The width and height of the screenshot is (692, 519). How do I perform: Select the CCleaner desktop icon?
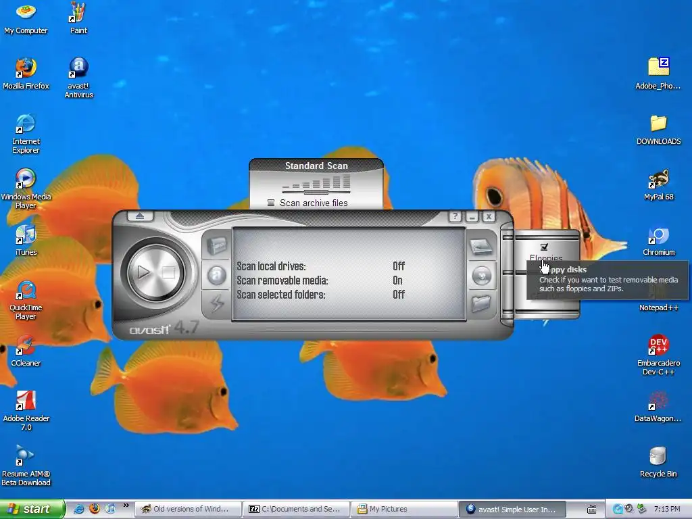pos(26,351)
